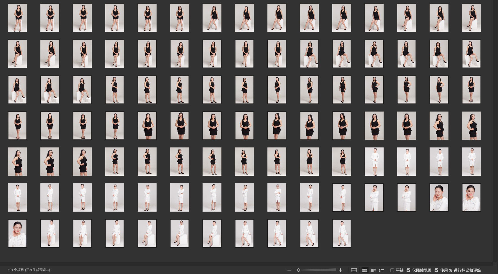Toggle 使用 ⌘ 进行标记和评级 checkbox
This screenshot has height=274, width=498.
[436, 270]
